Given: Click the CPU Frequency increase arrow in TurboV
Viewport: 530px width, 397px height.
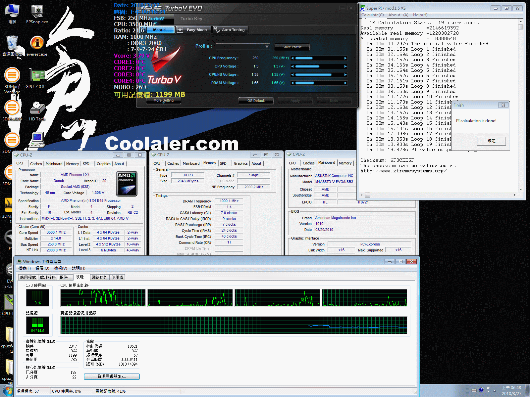Looking at the screenshot, I should pyautogui.click(x=345, y=58).
